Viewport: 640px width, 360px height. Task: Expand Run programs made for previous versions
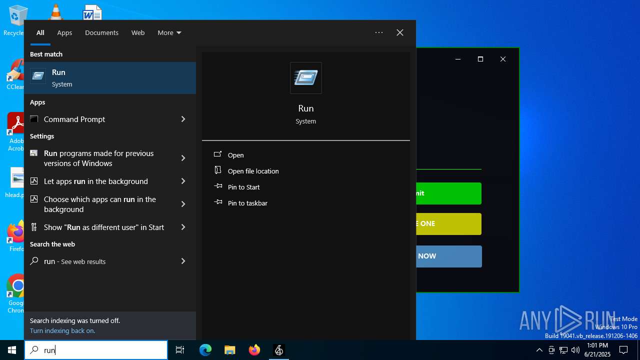click(183, 158)
